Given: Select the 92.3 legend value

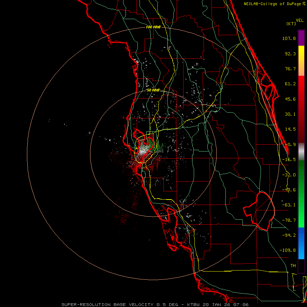Looking at the screenshot, I should tap(290, 54).
